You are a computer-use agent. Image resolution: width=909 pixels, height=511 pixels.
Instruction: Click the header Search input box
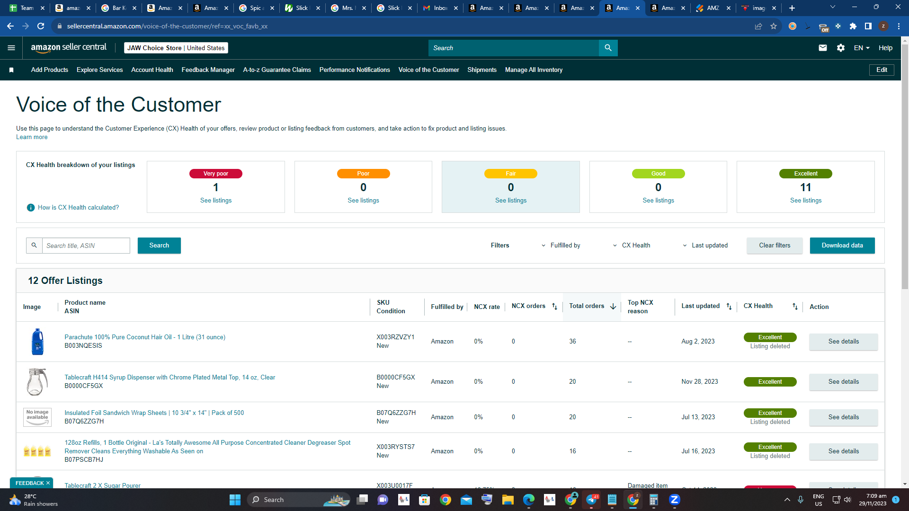click(514, 48)
